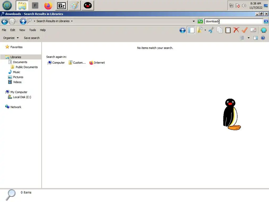
Task: Open Help with the blue question icon
Action: pos(263,38)
